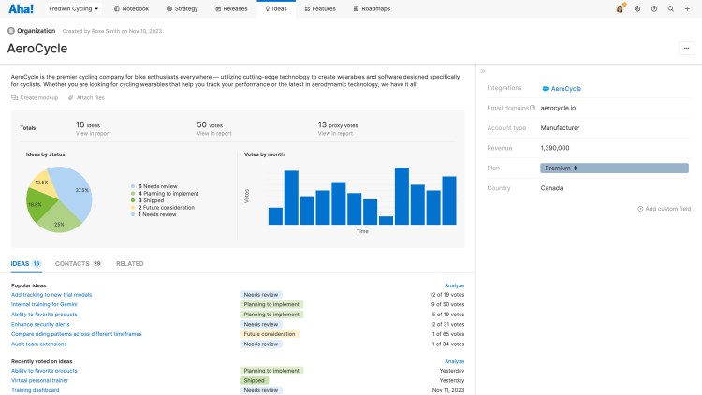Open the more options ellipsis button
The image size is (702, 395).
pyautogui.click(x=686, y=49)
